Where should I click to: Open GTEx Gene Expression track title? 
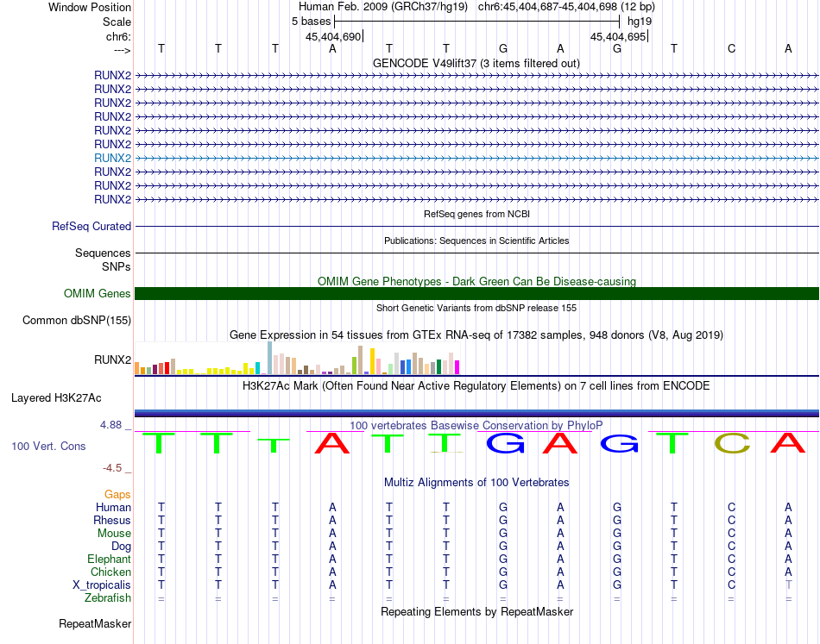click(x=476, y=335)
